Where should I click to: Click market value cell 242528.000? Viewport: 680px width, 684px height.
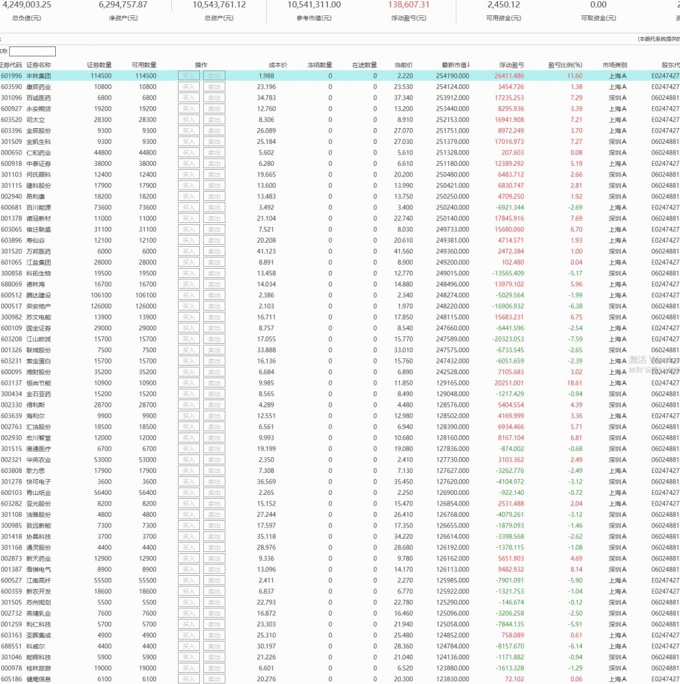(452, 372)
